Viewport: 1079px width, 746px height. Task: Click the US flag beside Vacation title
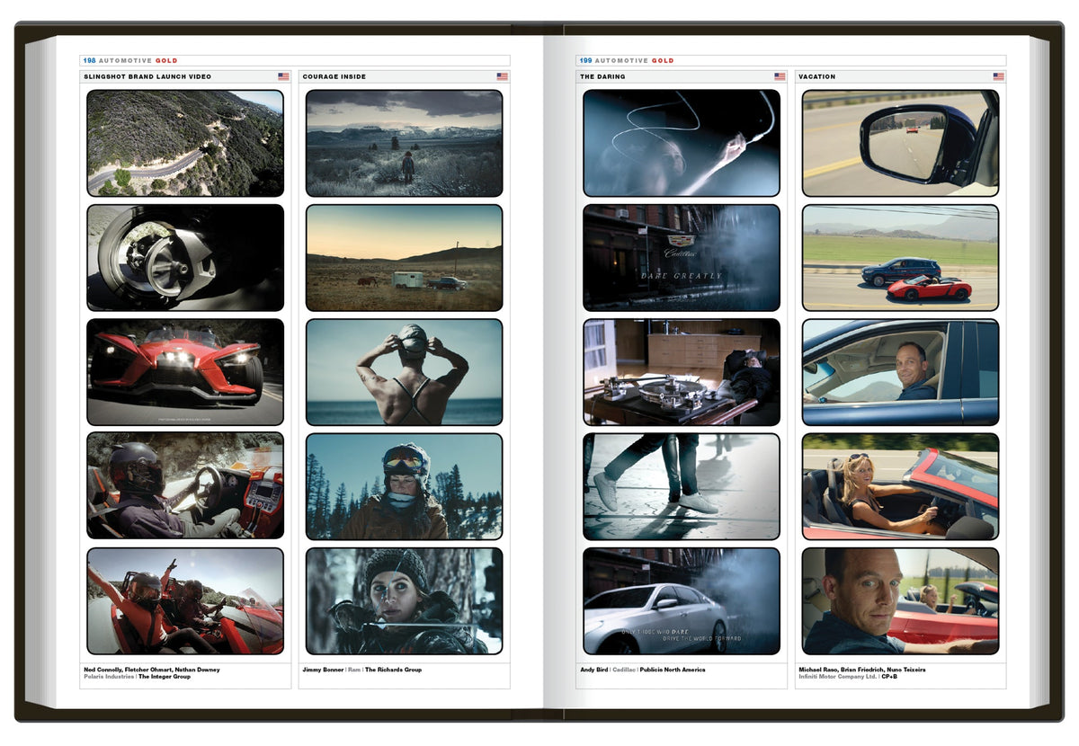[x=999, y=77]
